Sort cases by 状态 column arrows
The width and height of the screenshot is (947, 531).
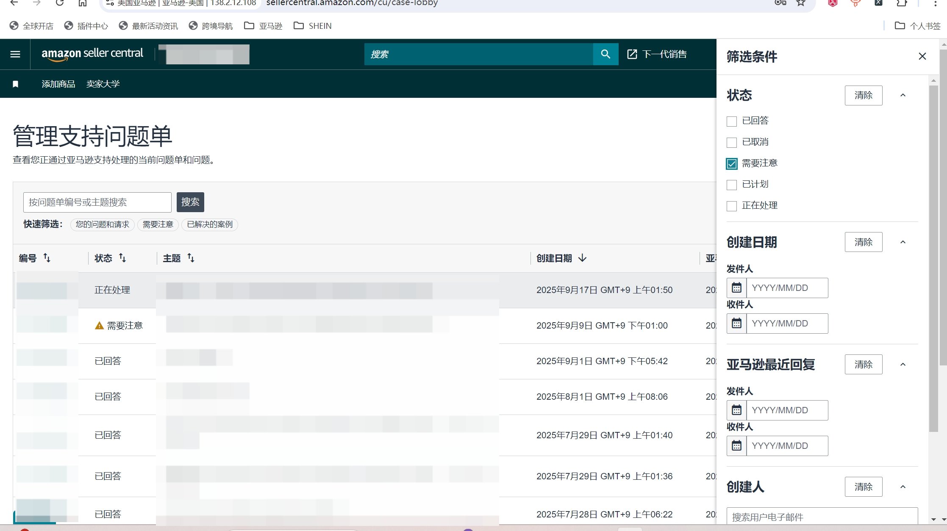point(122,258)
